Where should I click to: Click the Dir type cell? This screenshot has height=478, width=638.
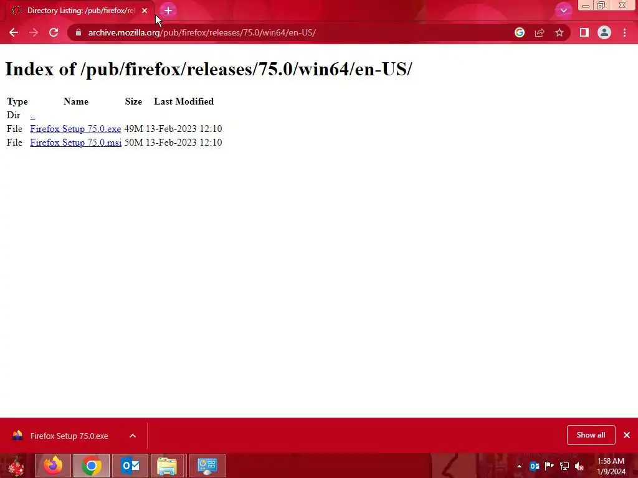click(x=14, y=115)
